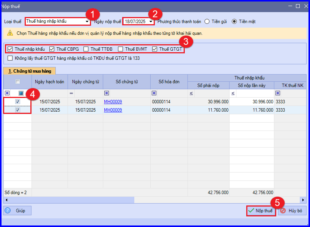Click the filter operator icon for Số hóa đơn

(x=154, y=93)
